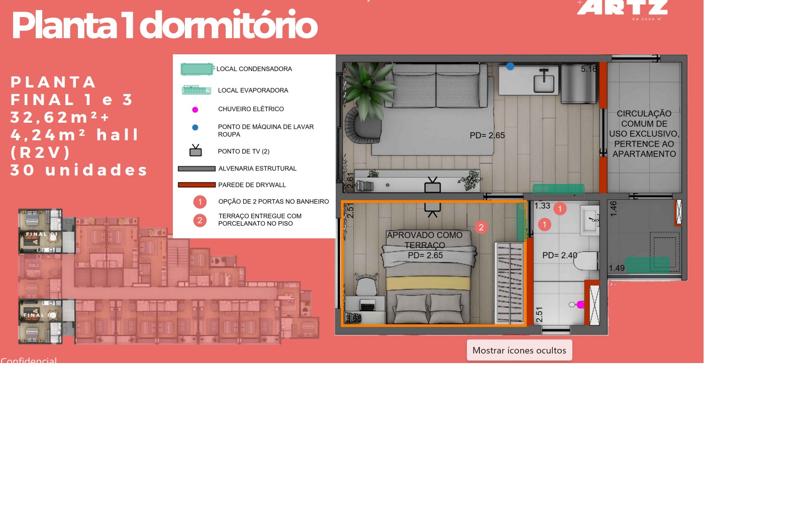The height and width of the screenshot is (530, 790).
Task: Click the 4,24m² hall text
Action: [74, 135]
